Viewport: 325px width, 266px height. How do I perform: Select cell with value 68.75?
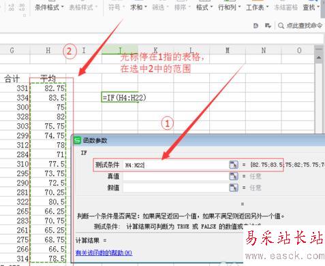[48, 239]
